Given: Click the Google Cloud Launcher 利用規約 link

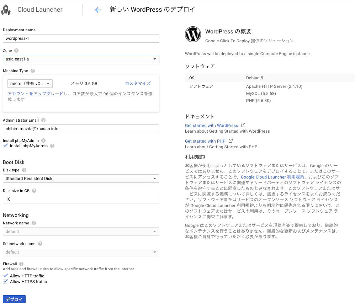Looking at the screenshot, I should 272,177.
